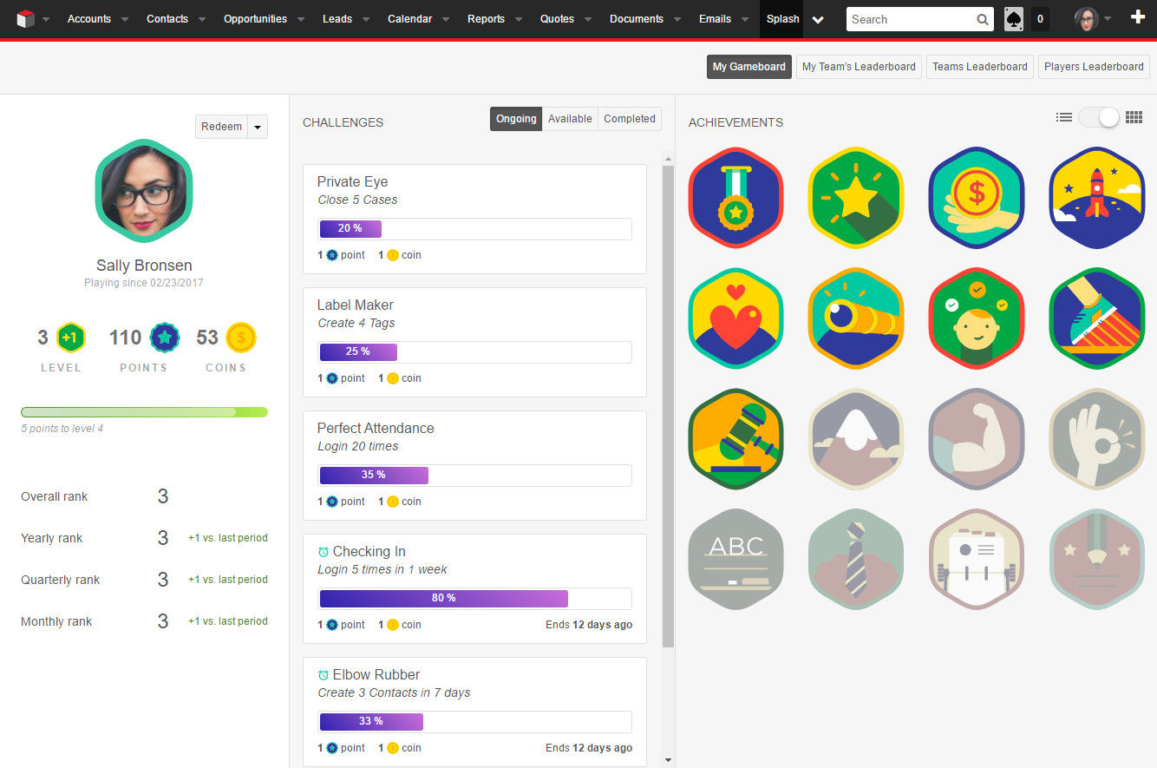Show Available challenges
The width and height of the screenshot is (1157, 768).
pyautogui.click(x=570, y=119)
